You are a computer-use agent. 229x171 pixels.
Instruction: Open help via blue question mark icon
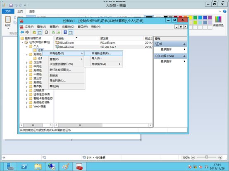tap(65, 32)
